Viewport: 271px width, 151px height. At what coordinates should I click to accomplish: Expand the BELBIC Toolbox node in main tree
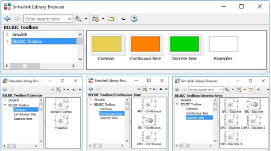coord(7,42)
